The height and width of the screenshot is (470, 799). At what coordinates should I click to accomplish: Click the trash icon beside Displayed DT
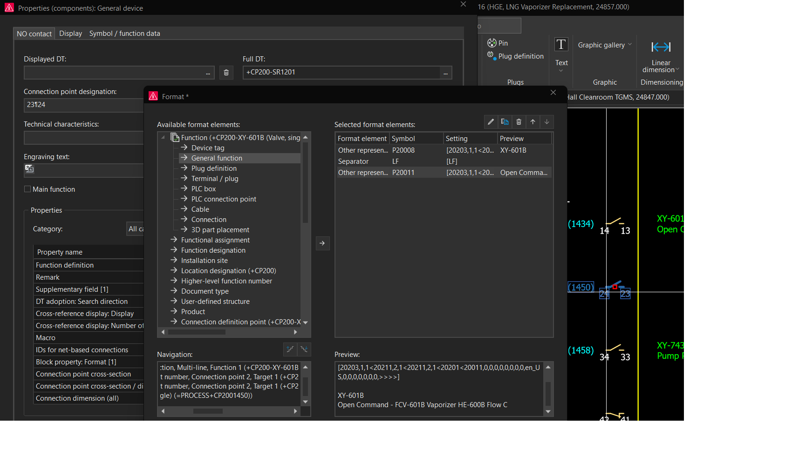(x=226, y=73)
